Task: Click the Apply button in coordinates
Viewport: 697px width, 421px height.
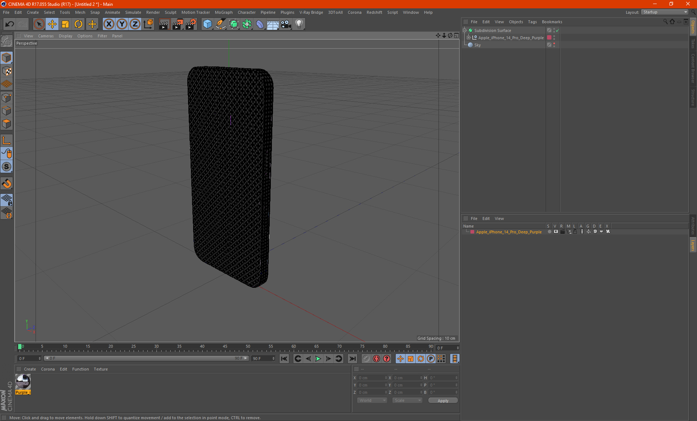Action: click(x=443, y=401)
